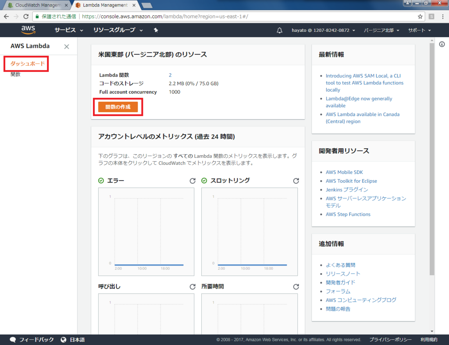Open the バージニア北部 region dropdown

click(381, 30)
